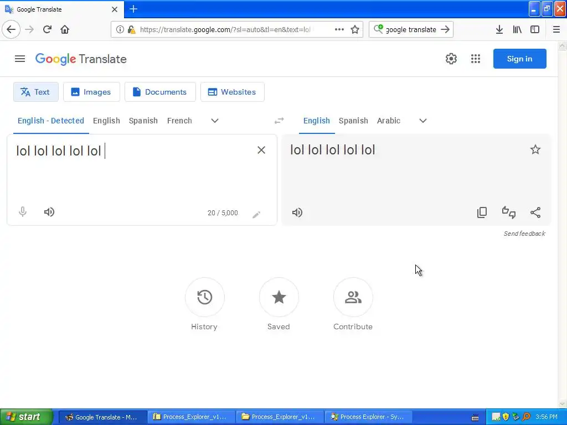Go to the browser home page
This screenshot has width=567, height=425.
[65, 29]
